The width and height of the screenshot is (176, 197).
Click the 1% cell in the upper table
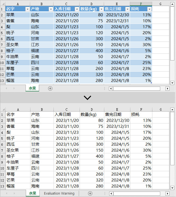tap(141, 81)
